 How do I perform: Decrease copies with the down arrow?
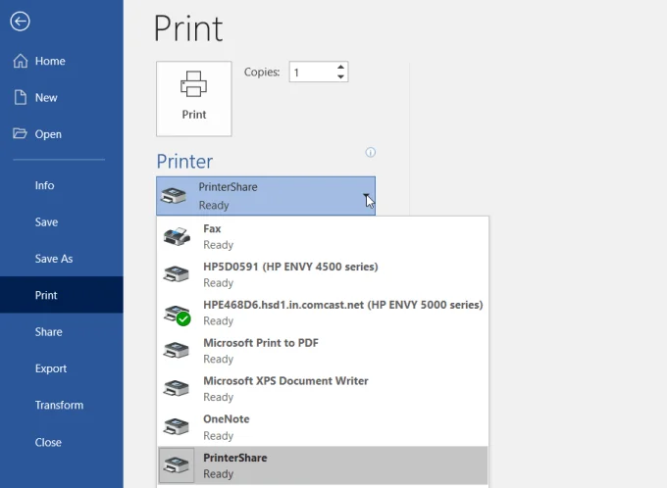tap(340, 76)
